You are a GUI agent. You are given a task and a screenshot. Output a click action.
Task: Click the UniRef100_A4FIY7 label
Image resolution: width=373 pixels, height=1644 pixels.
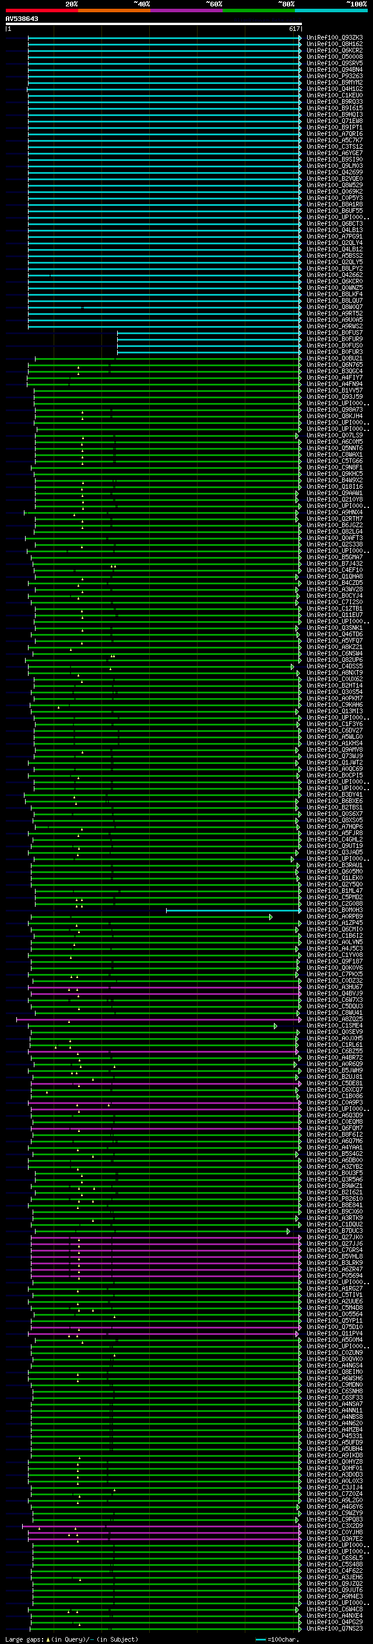pyautogui.click(x=335, y=378)
